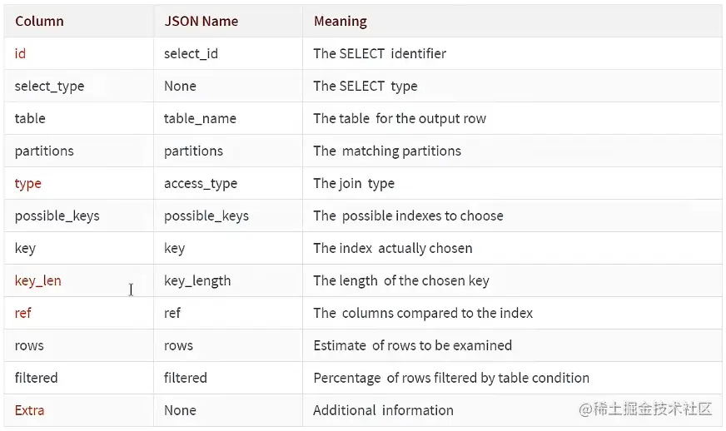Click the 'table_name' JSON name cell

[x=200, y=118]
